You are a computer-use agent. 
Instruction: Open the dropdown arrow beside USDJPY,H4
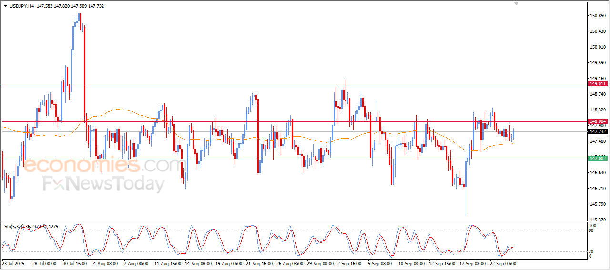click(x=5, y=6)
